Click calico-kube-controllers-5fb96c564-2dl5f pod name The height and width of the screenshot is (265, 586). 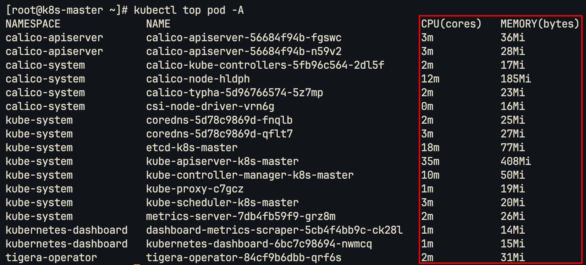(x=265, y=65)
